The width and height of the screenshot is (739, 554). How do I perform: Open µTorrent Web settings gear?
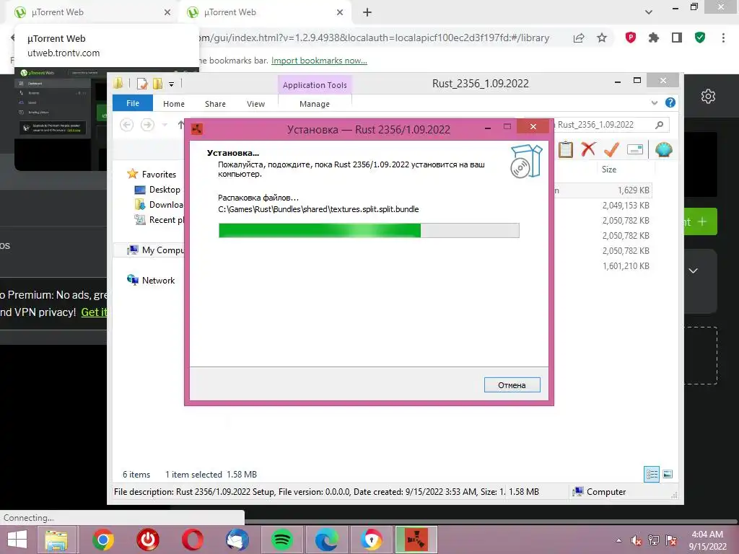tap(708, 97)
